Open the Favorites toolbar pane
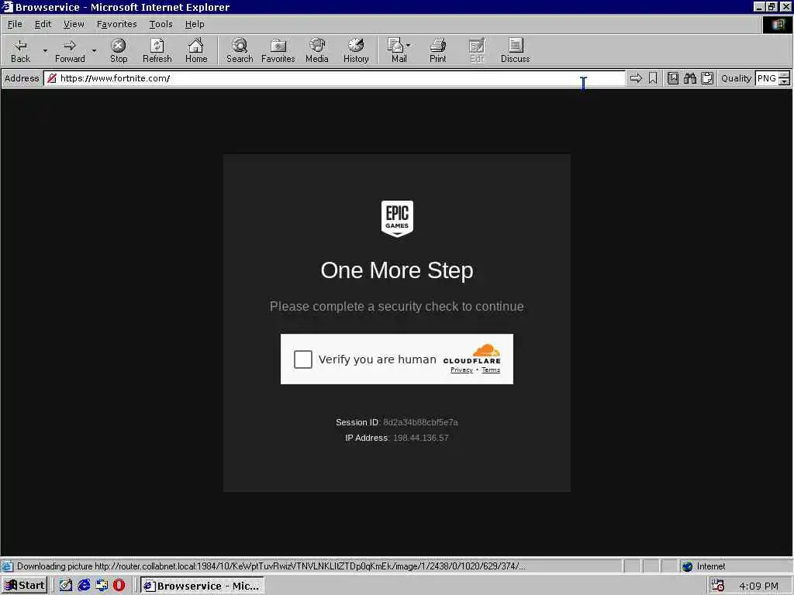 point(278,50)
